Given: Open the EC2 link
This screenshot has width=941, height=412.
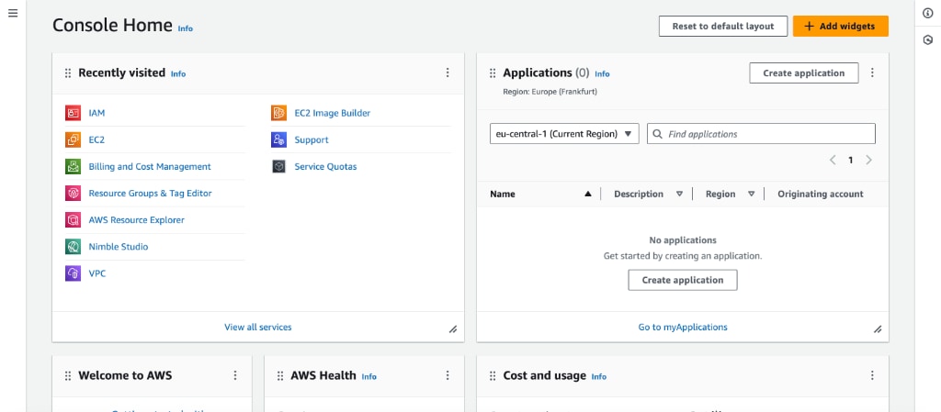Looking at the screenshot, I should coord(96,139).
